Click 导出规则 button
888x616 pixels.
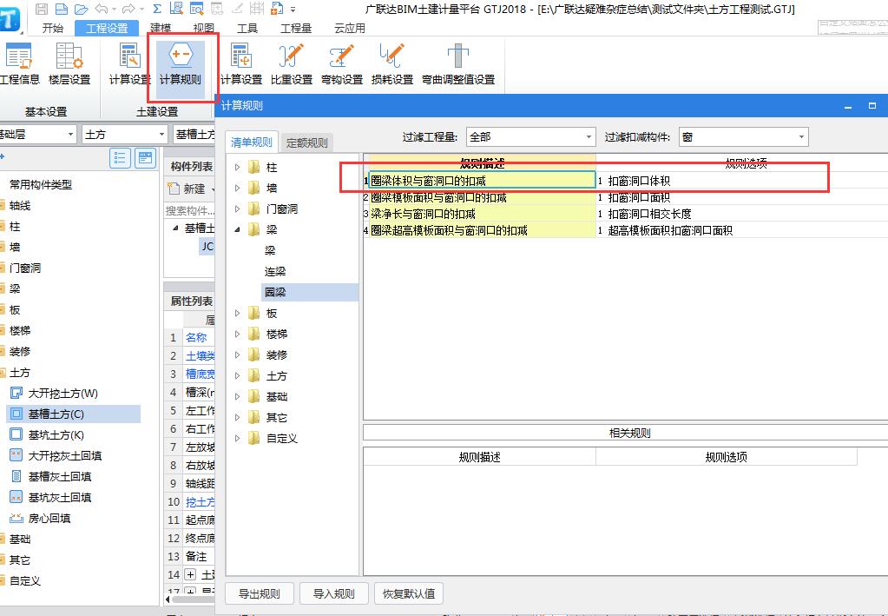260,593
